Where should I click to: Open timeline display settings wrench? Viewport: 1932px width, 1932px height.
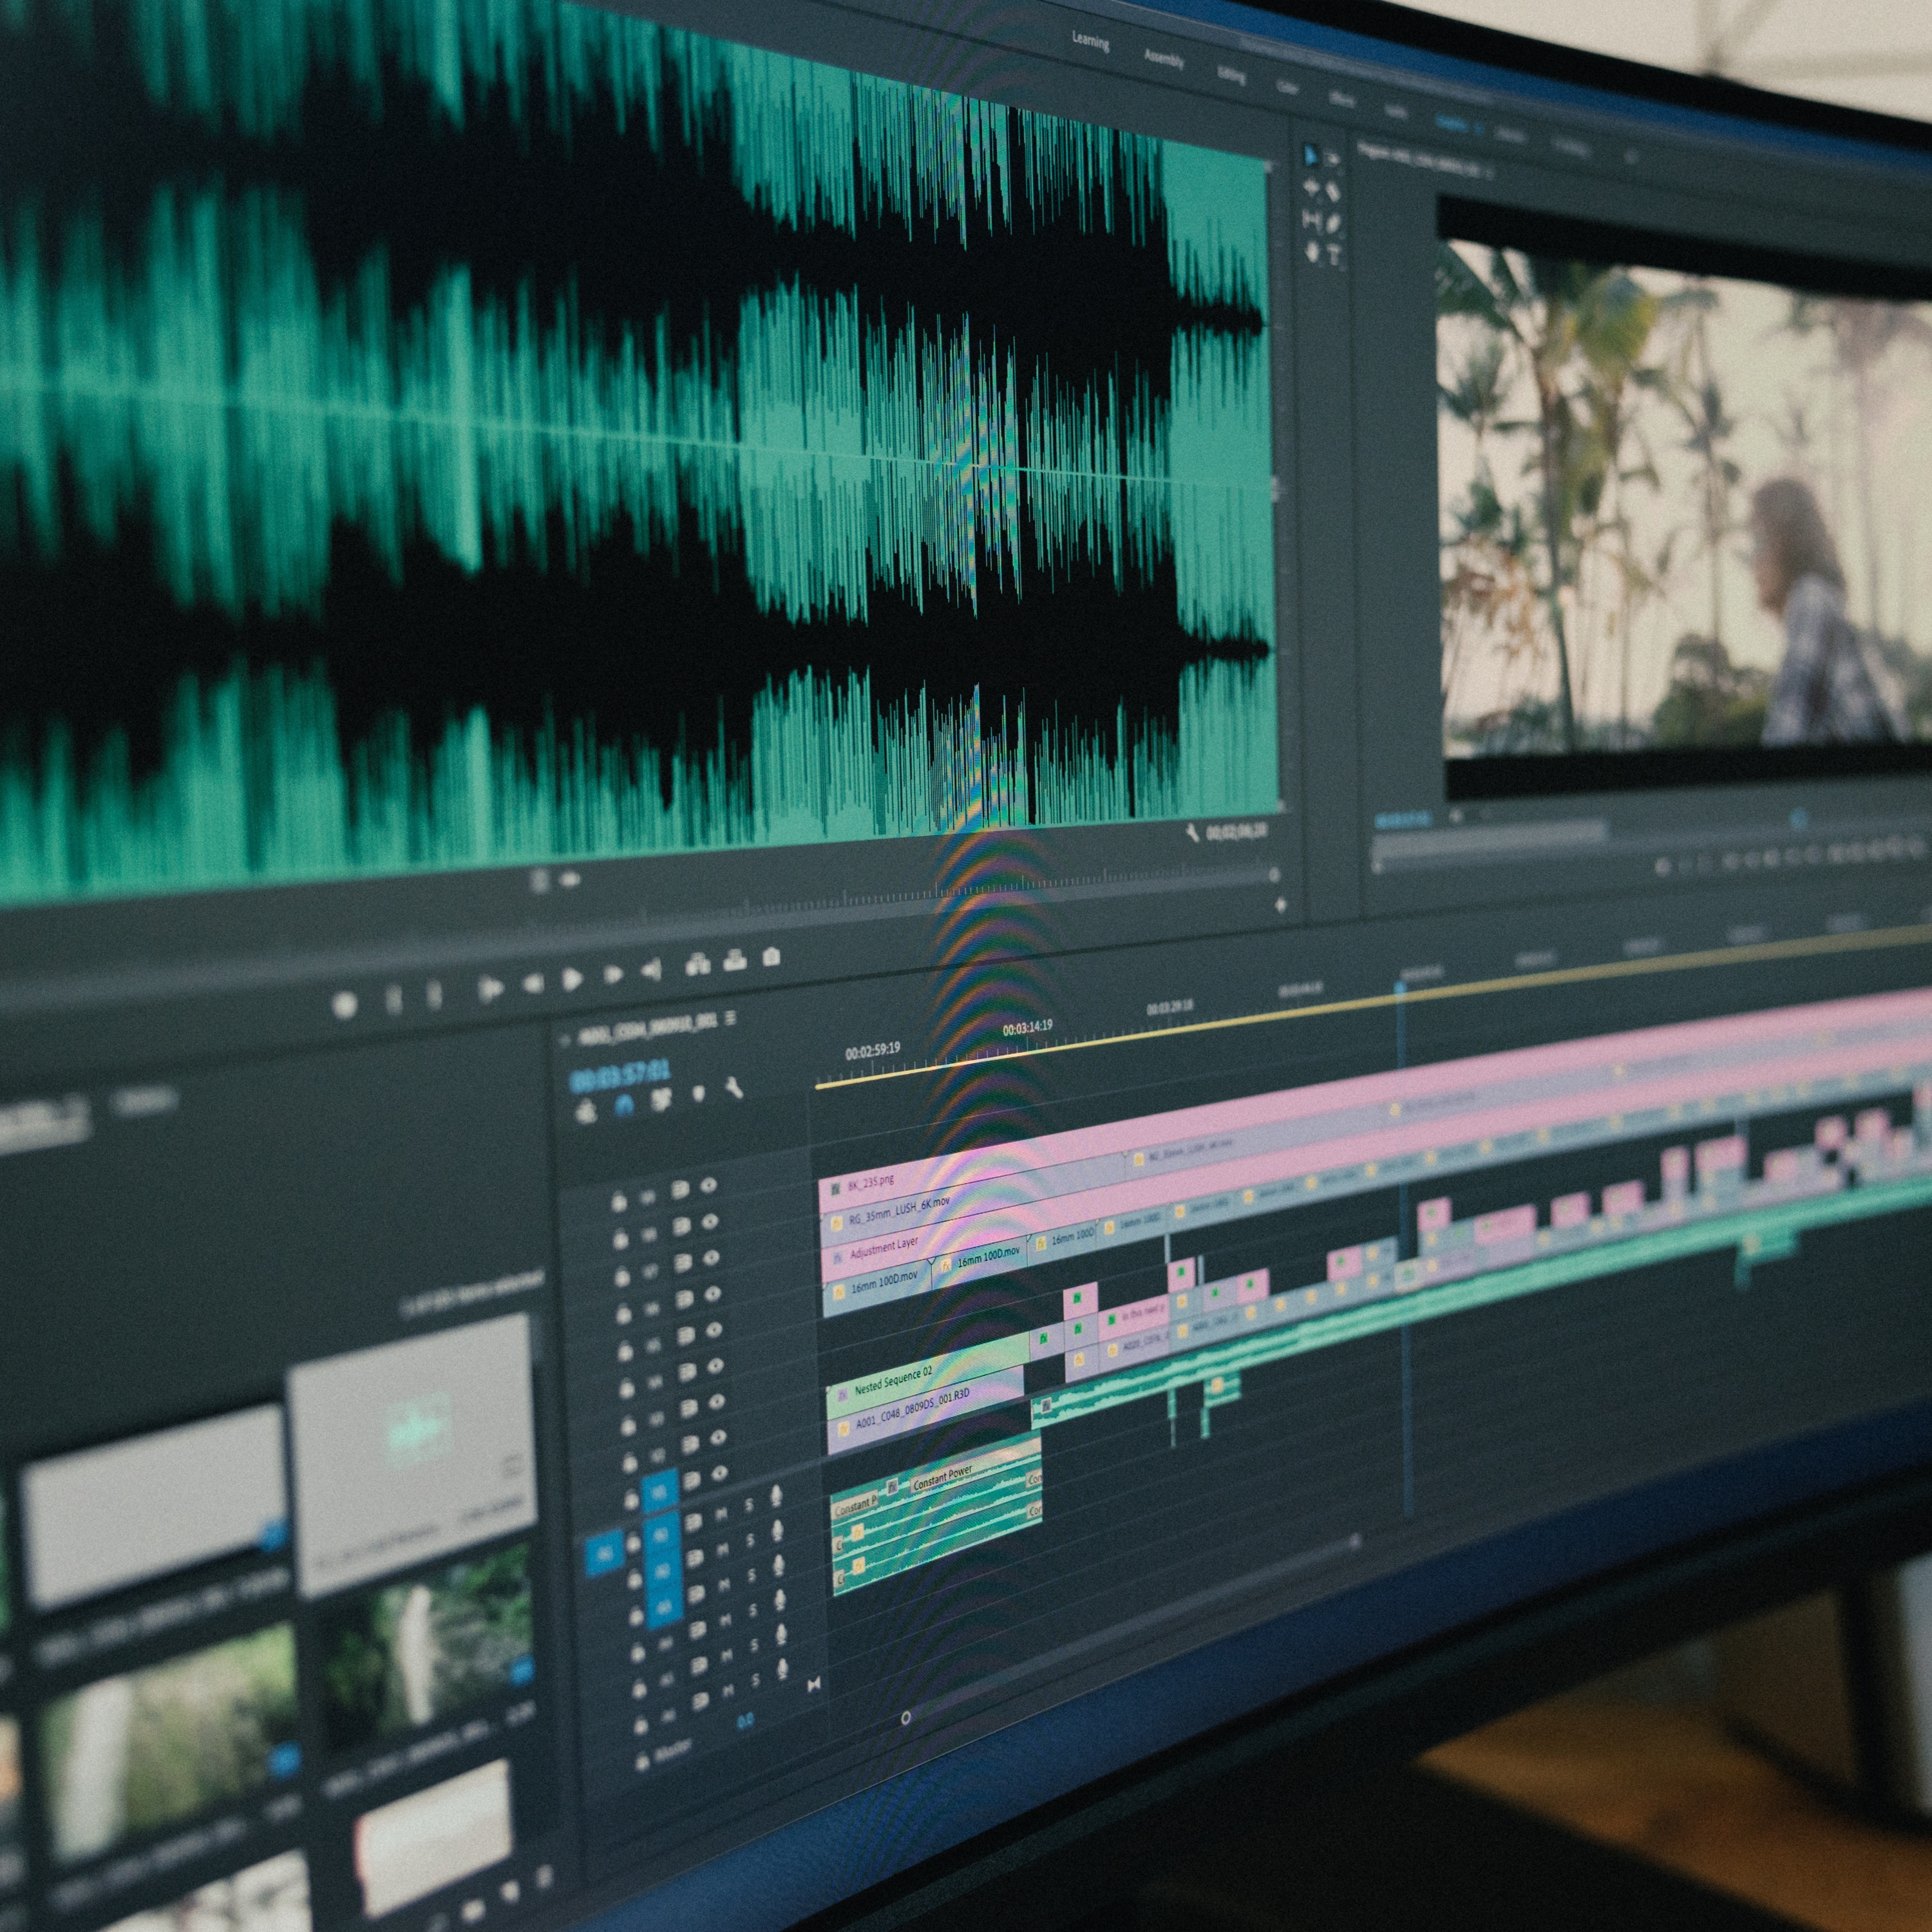click(x=734, y=1088)
